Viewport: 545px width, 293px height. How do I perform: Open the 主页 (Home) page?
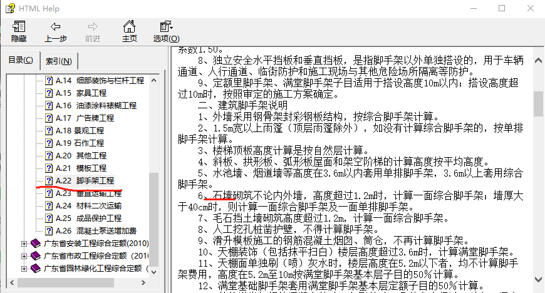point(129,31)
